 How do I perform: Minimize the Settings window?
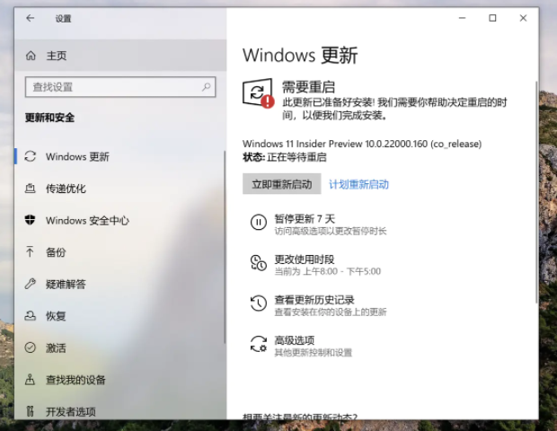462,18
